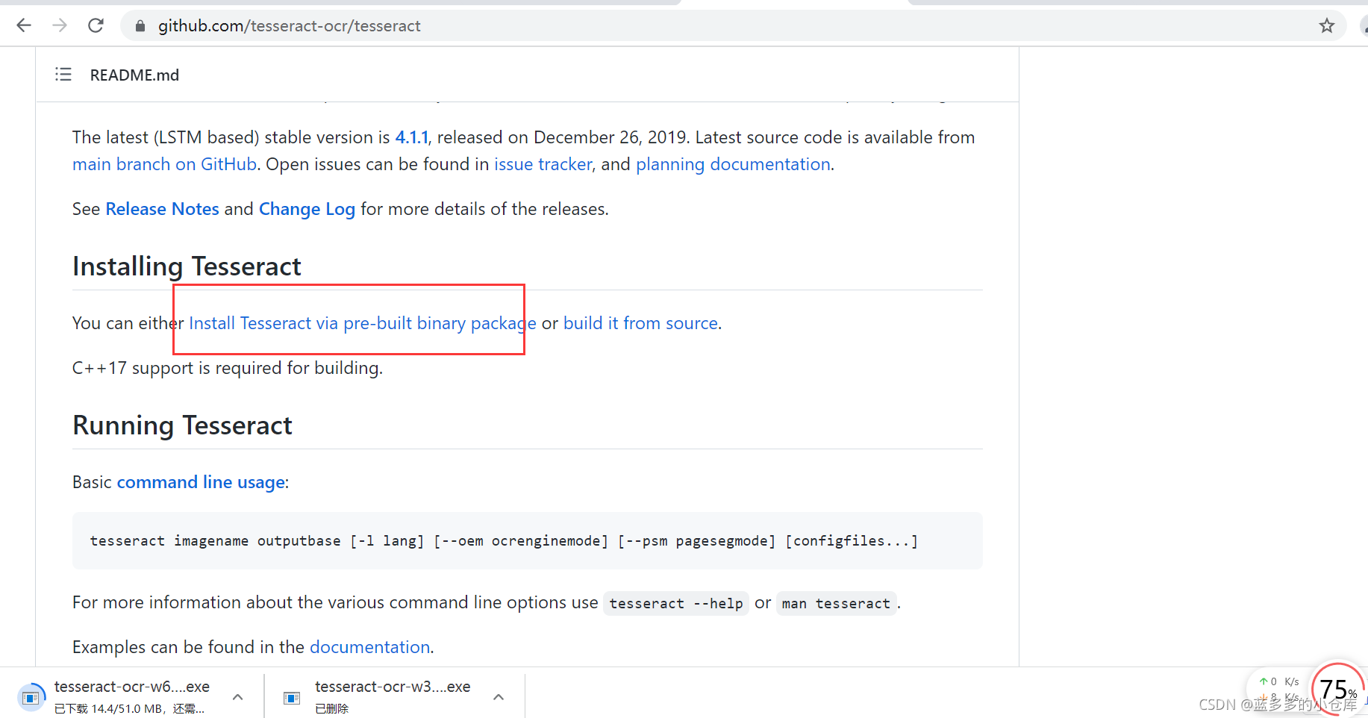Open the issue tracker link
This screenshot has width=1368, height=718.
543,164
